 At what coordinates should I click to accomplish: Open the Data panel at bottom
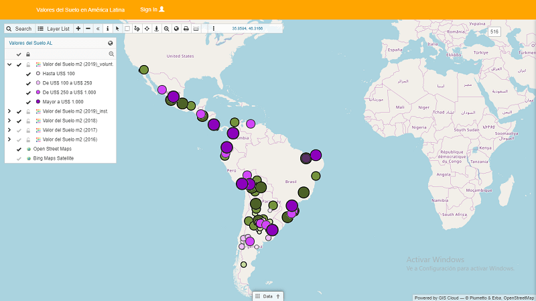[268, 296]
